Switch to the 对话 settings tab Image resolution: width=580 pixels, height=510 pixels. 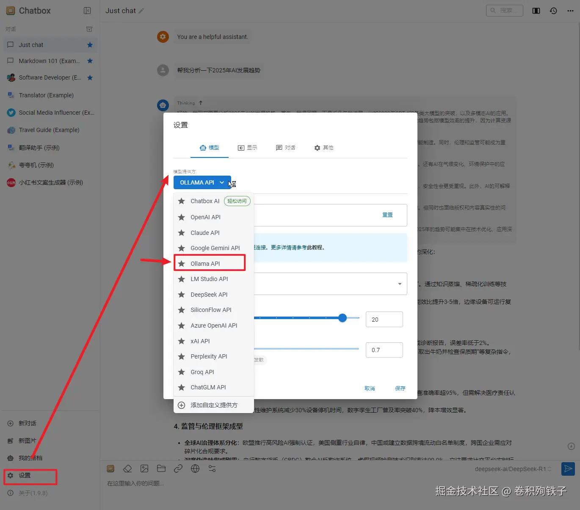click(286, 148)
